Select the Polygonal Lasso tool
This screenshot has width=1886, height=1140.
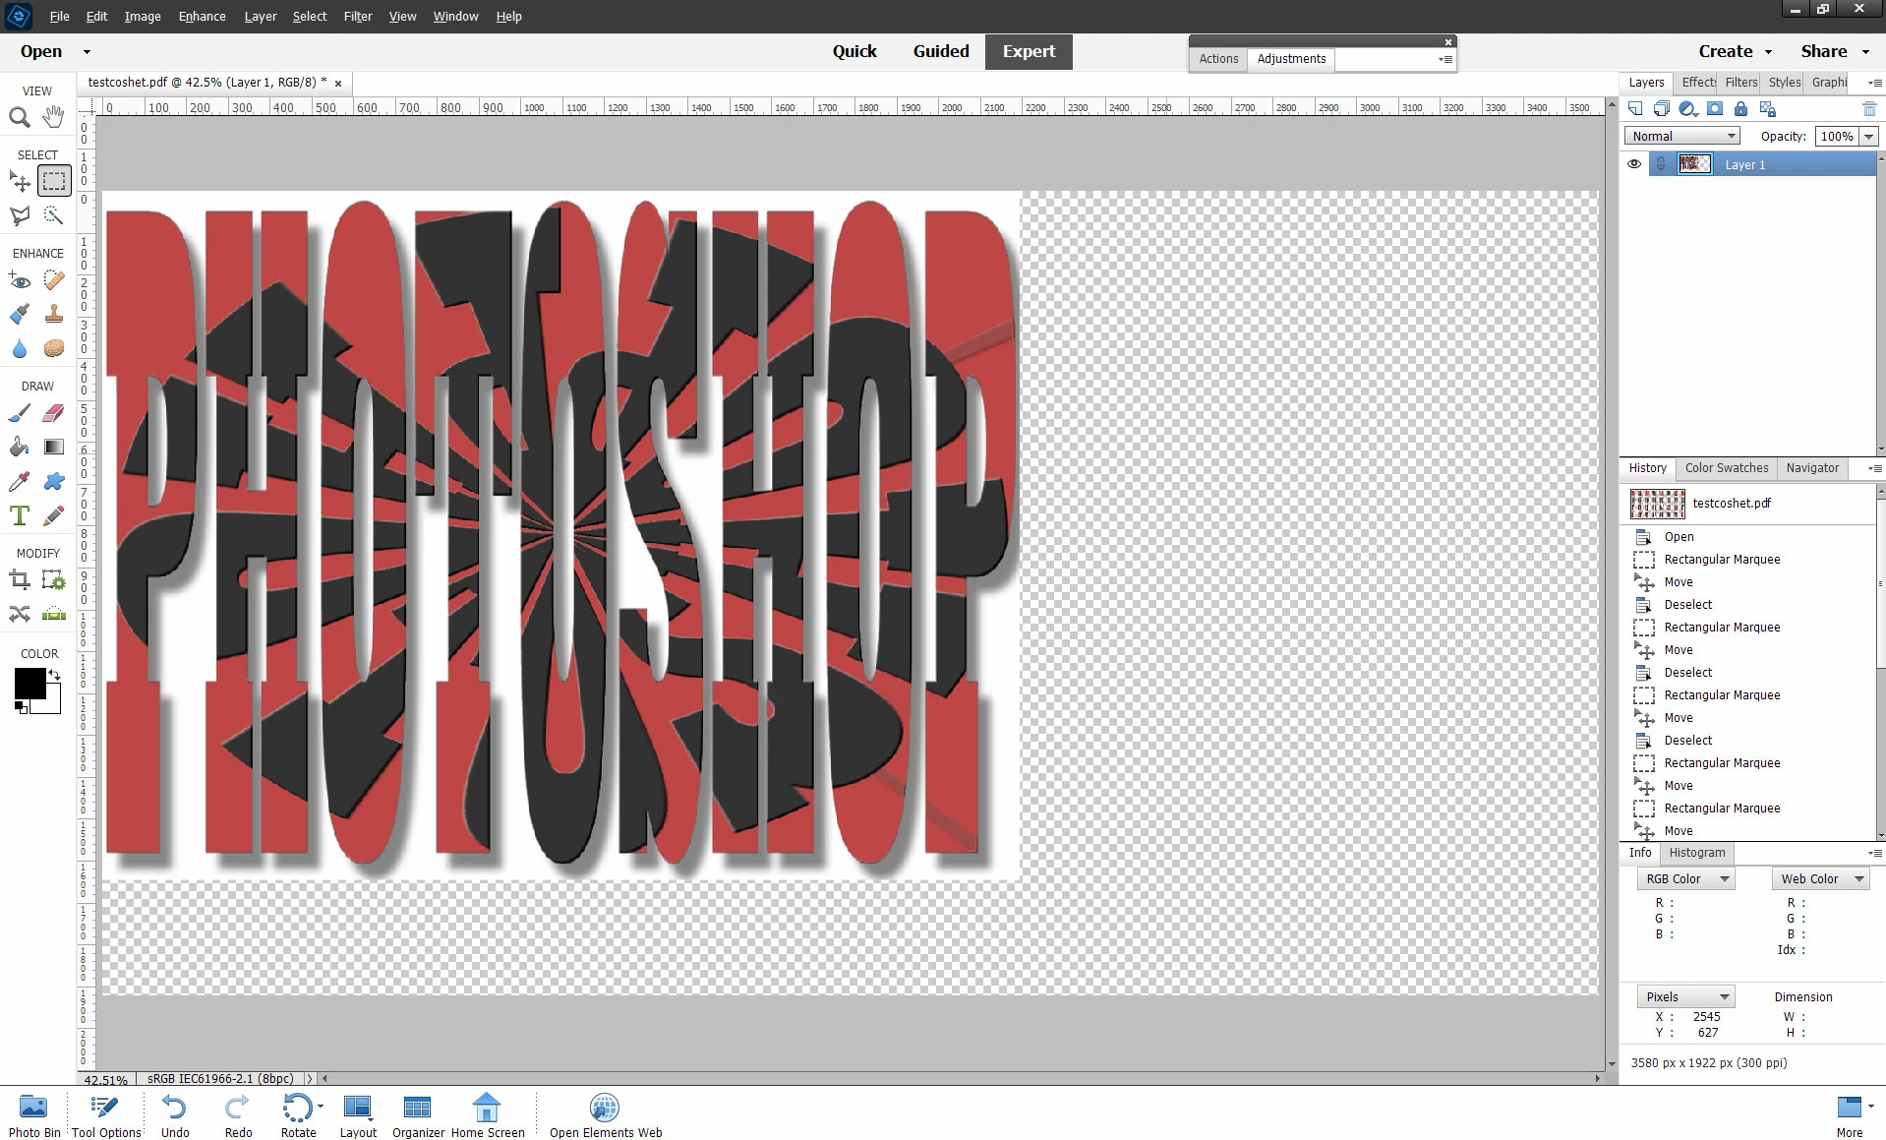point(19,215)
